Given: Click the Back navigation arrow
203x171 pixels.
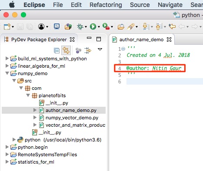Looking at the screenshot, I should pyautogui.click(x=182, y=26).
